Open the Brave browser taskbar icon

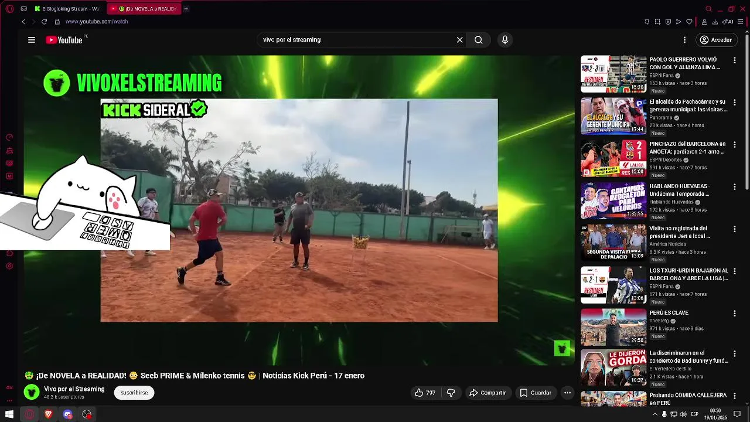click(x=49, y=414)
